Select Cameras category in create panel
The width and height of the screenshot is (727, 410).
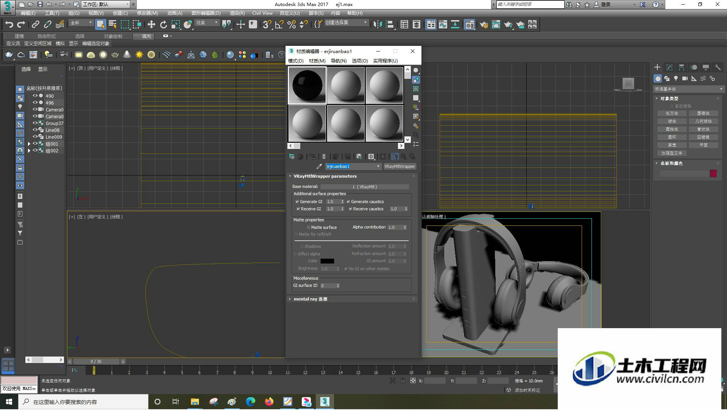point(685,78)
